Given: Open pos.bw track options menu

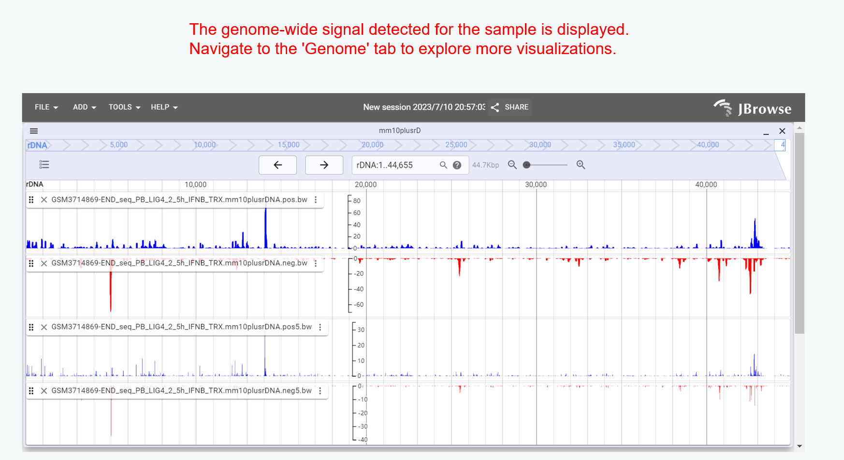Looking at the screenshot, I should [x=316, y=200].
